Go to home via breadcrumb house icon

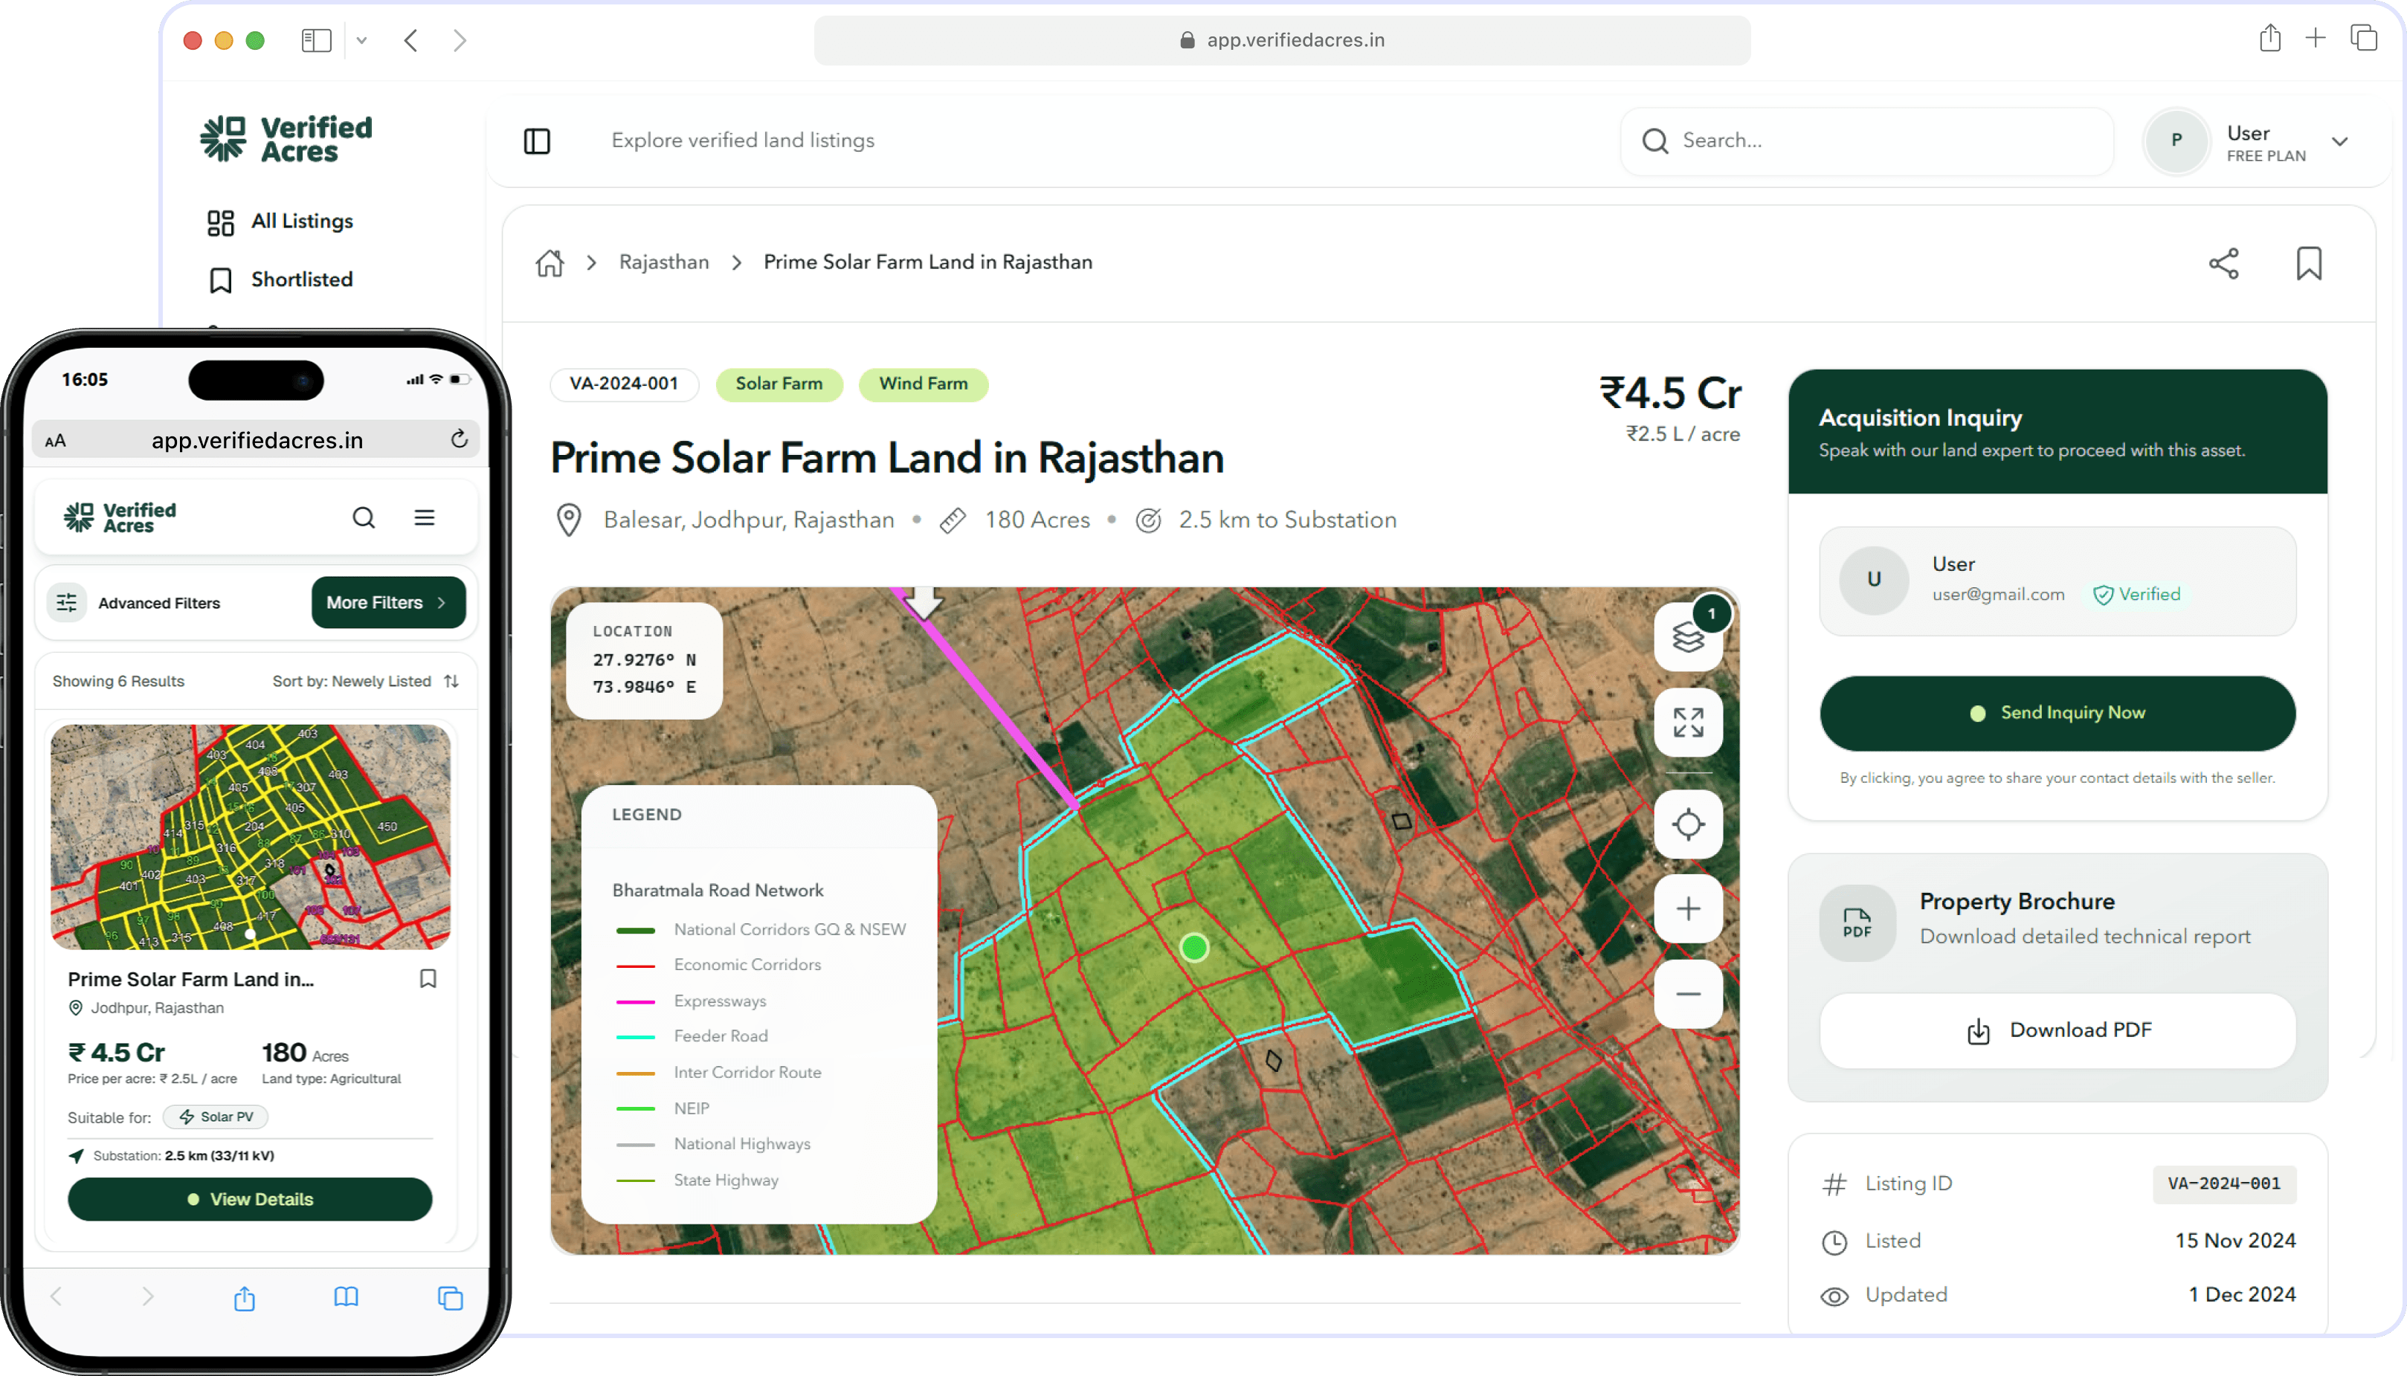[x=549, y=262]
